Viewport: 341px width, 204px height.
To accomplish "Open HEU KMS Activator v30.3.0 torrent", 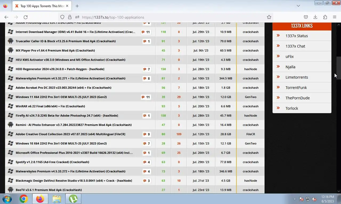I will click(x=71, y=60).
